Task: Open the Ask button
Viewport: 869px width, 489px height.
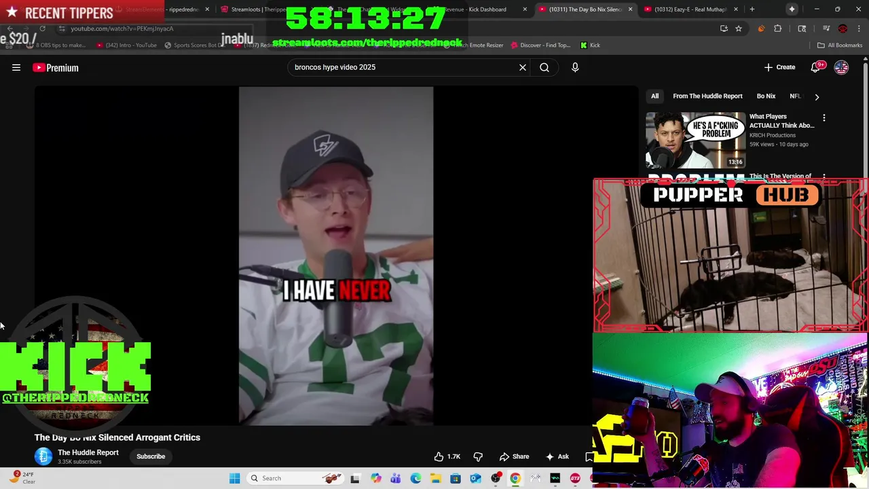Action: pyautogui.click(x=557, y=456)
